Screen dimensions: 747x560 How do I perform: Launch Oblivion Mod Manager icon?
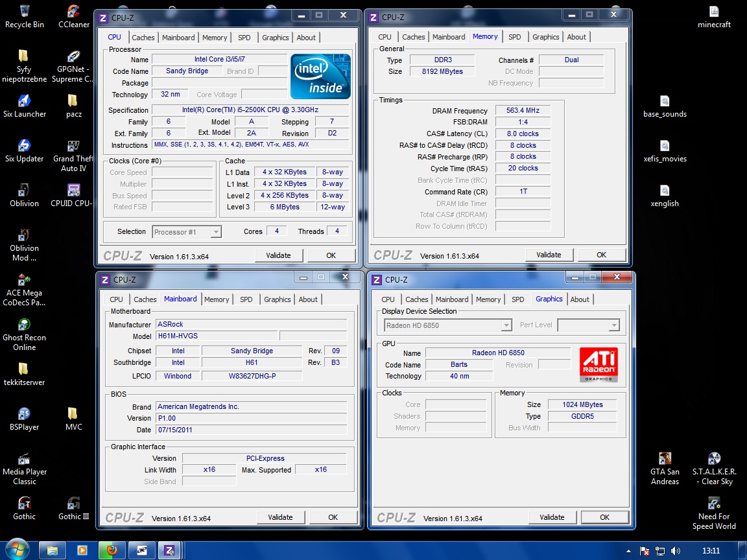click(x=24, y=245)
